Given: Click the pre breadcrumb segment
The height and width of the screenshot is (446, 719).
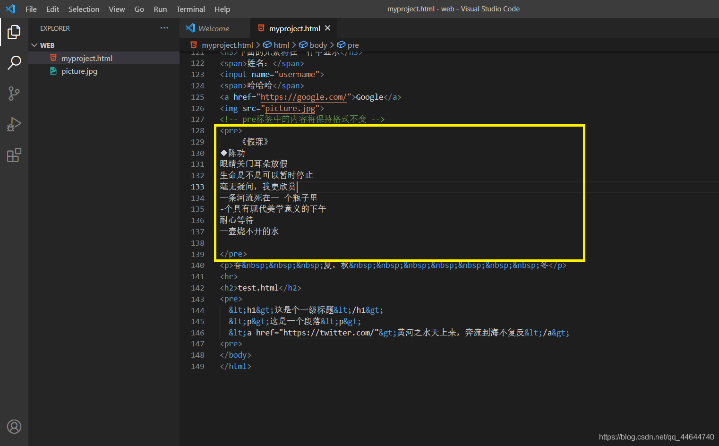Looking at the screenshot, I should (353, 45).
